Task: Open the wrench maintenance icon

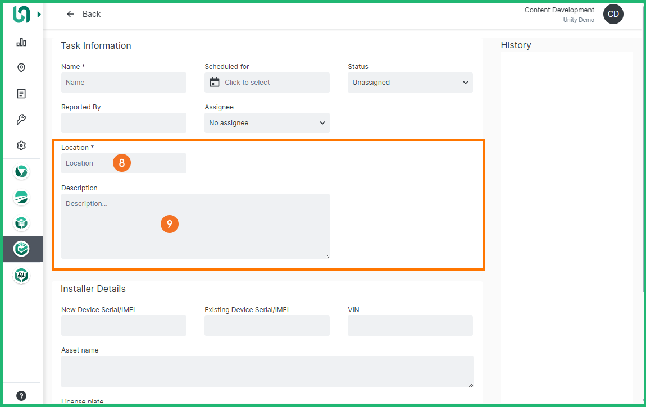Action: (21, 120)
